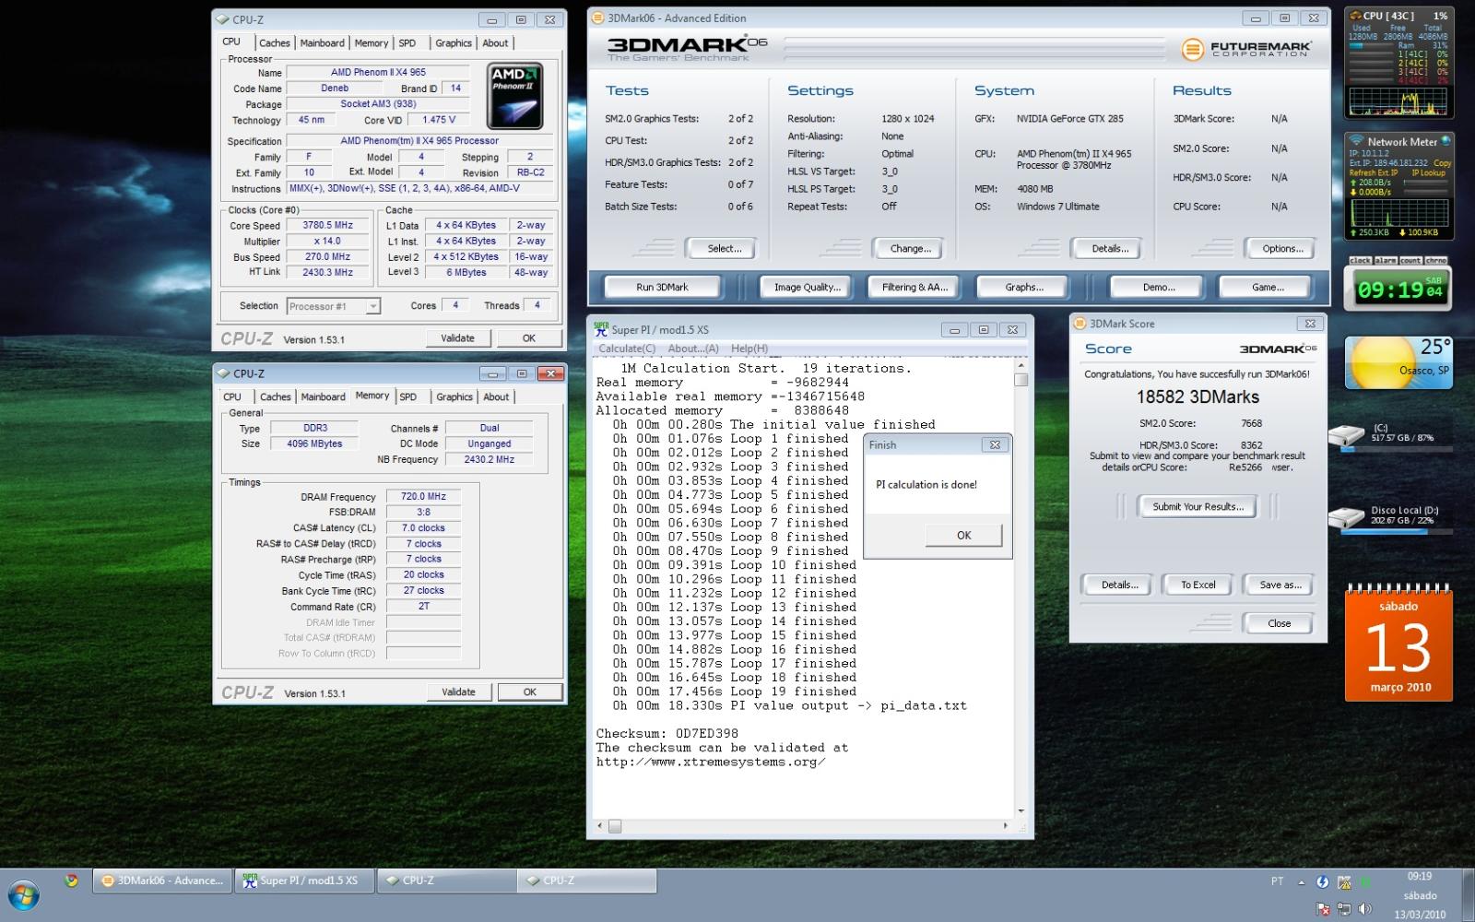The width and height of the screenshot is (1475, 922).
Task: Click Change... under Settings
Action: [910, 248]
